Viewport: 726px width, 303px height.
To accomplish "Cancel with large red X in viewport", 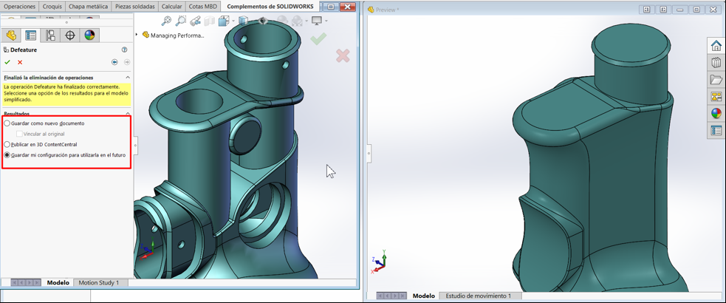I will coord(343,56).
